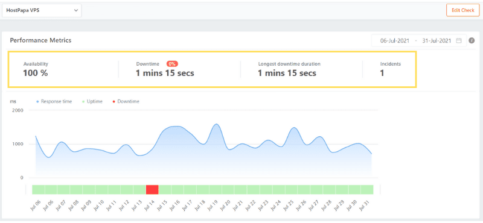The height and width of the screenshot is (223, 483).
Task: Open the calendar icon in date range
Action: (459, 40)
